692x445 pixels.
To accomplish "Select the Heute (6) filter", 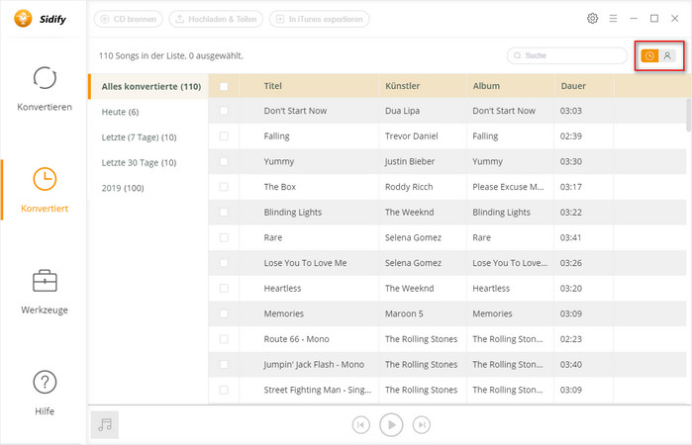I will pyautogui.click(x=120, y=112).
